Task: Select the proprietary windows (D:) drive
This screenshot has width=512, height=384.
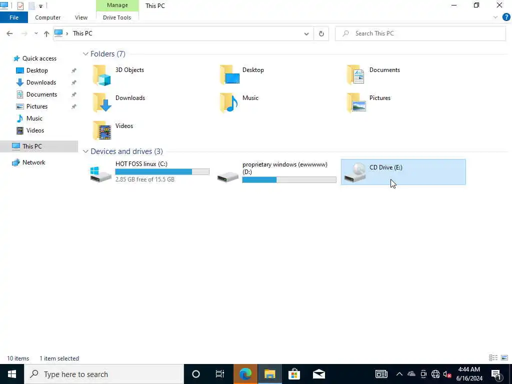Action: (277, 172)
